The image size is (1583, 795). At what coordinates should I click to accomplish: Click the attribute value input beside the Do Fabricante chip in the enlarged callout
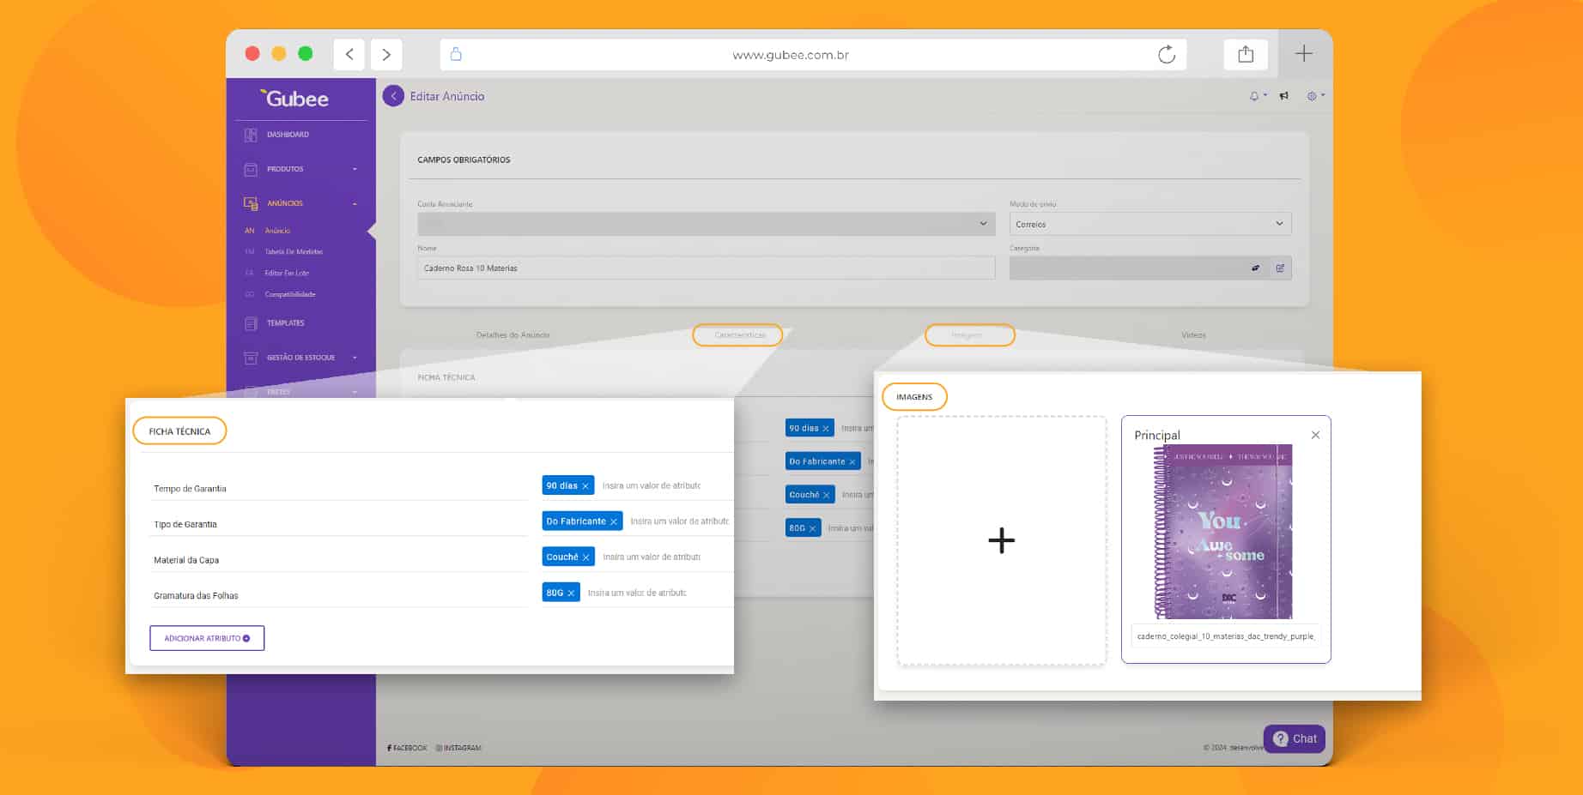tap(679, 521)
